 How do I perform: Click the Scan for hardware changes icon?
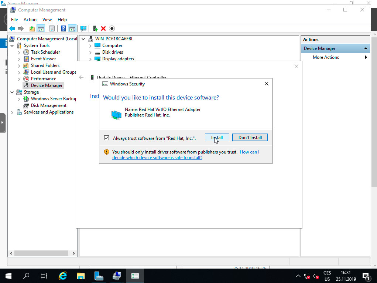pos(83,28)
